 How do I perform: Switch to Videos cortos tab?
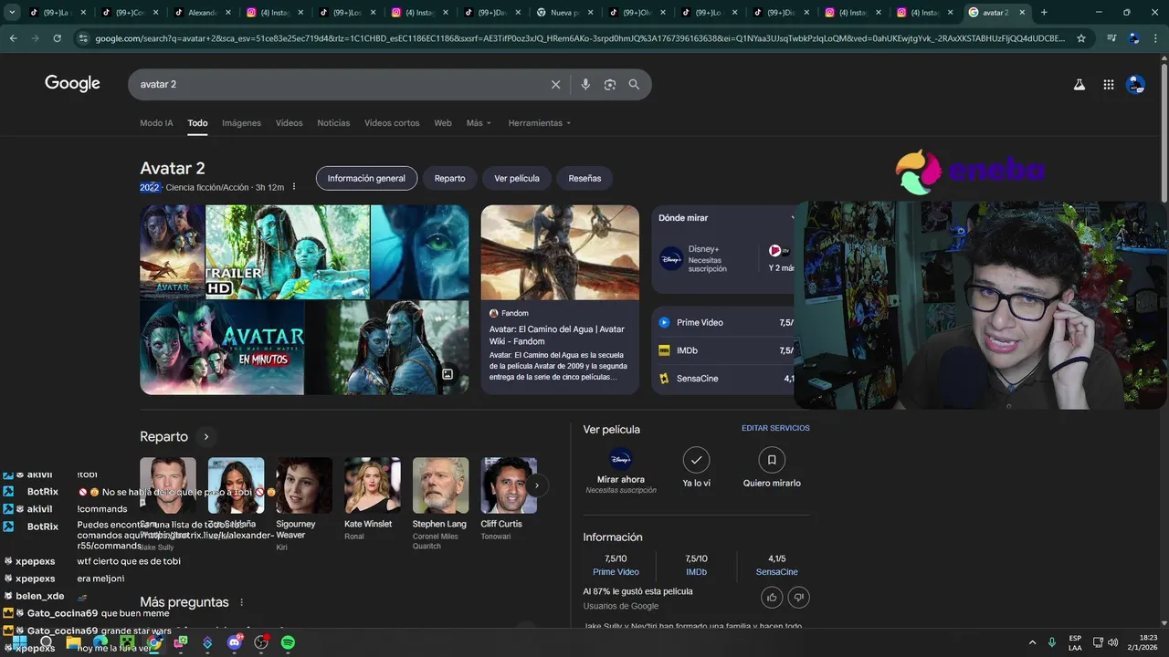(392, 123)
